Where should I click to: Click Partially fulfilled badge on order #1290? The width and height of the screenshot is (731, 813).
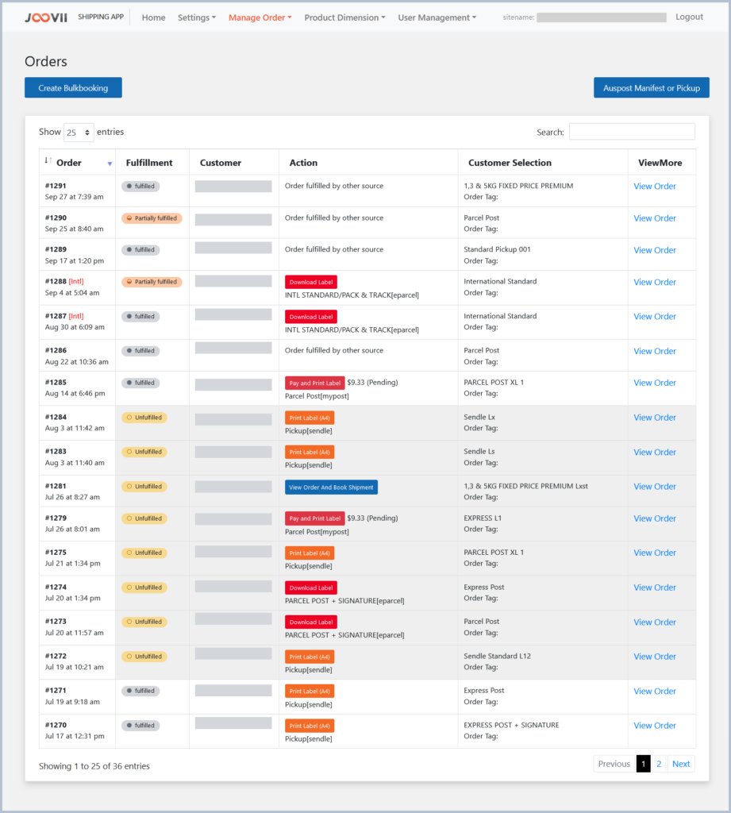tap(152, 218)
